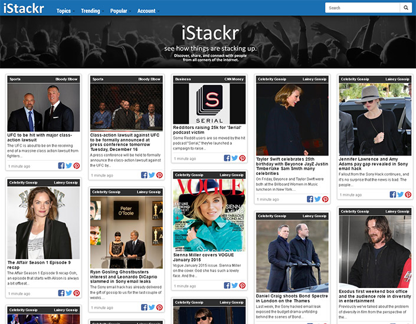
Task: Click the Business tag on Serial card
Action: tap(183, 79)
